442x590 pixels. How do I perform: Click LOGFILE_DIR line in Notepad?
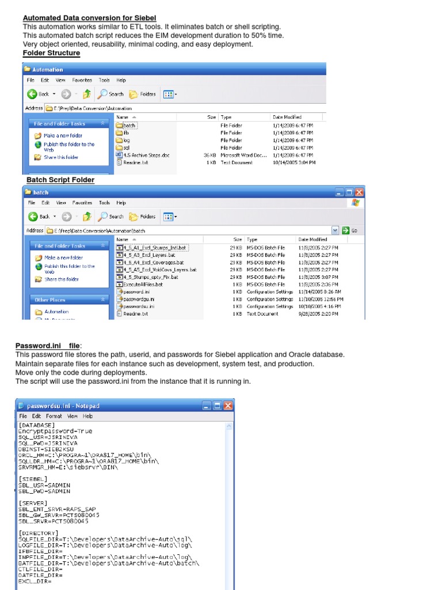(x=105, y=545)
